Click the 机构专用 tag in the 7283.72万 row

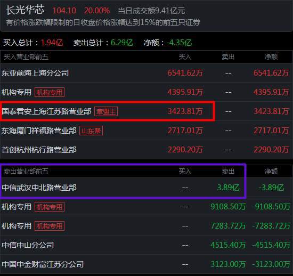[50, 226]
